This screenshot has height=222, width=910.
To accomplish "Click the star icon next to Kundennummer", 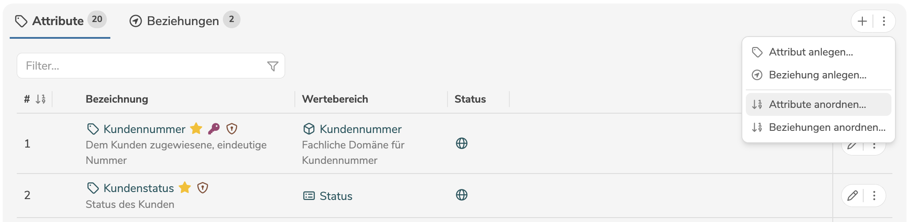I will pos(196,129).
